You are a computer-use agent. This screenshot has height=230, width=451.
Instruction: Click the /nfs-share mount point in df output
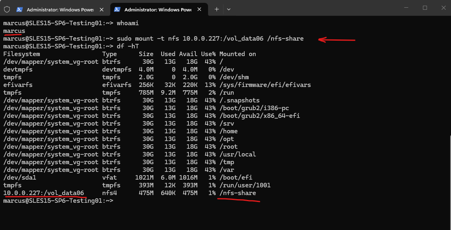tap(238, 193)
